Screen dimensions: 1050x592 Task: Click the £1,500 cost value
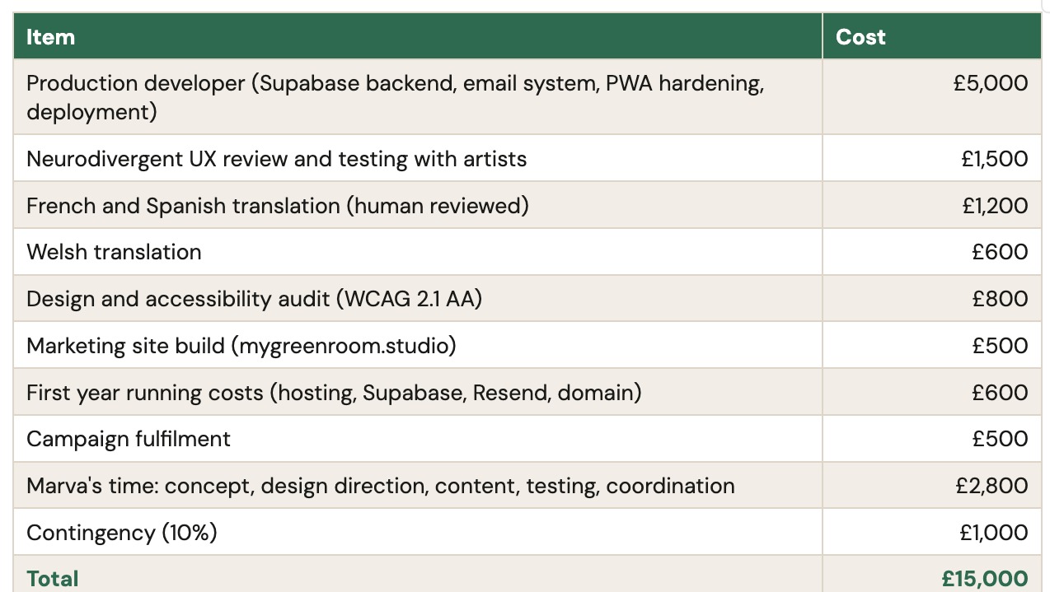click(994, 159)
